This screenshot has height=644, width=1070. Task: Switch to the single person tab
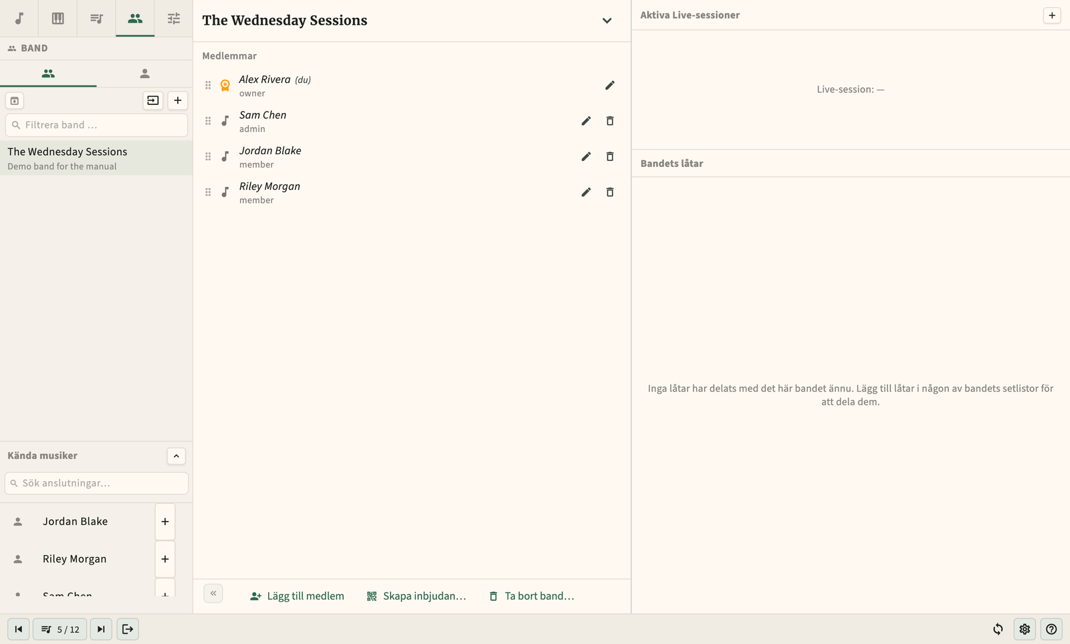click(x=144, y=73)
